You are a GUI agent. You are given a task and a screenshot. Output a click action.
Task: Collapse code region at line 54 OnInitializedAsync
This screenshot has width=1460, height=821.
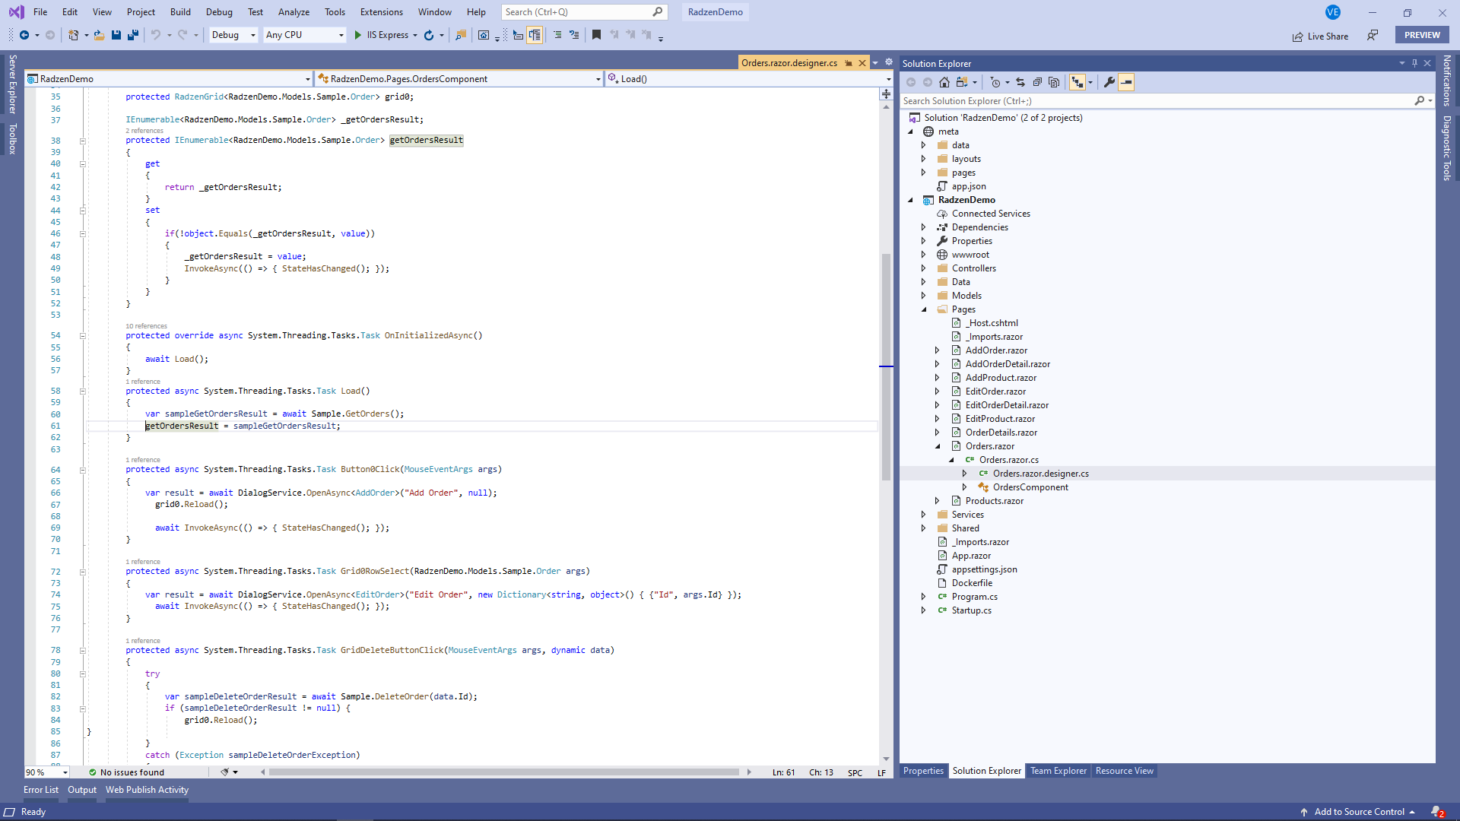point(83,335)
